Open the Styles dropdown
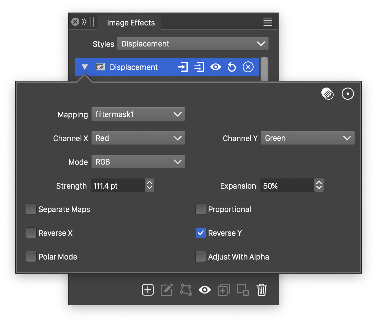This screenshot has width=377, height=323. 193,44
